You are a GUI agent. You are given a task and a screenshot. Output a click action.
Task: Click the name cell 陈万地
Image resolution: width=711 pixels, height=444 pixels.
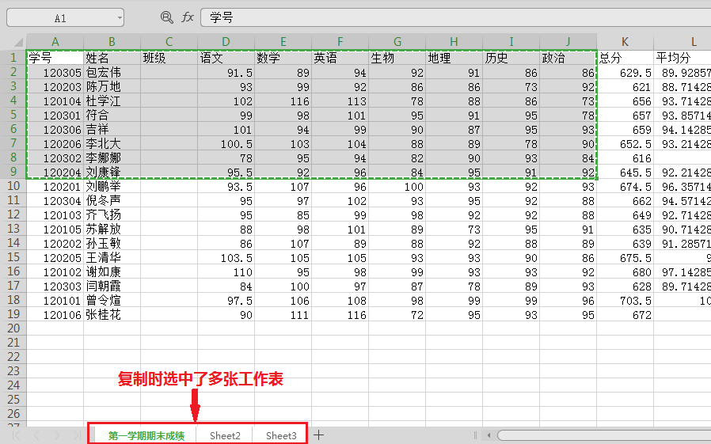pyautogui.click(x=112, y=86)
